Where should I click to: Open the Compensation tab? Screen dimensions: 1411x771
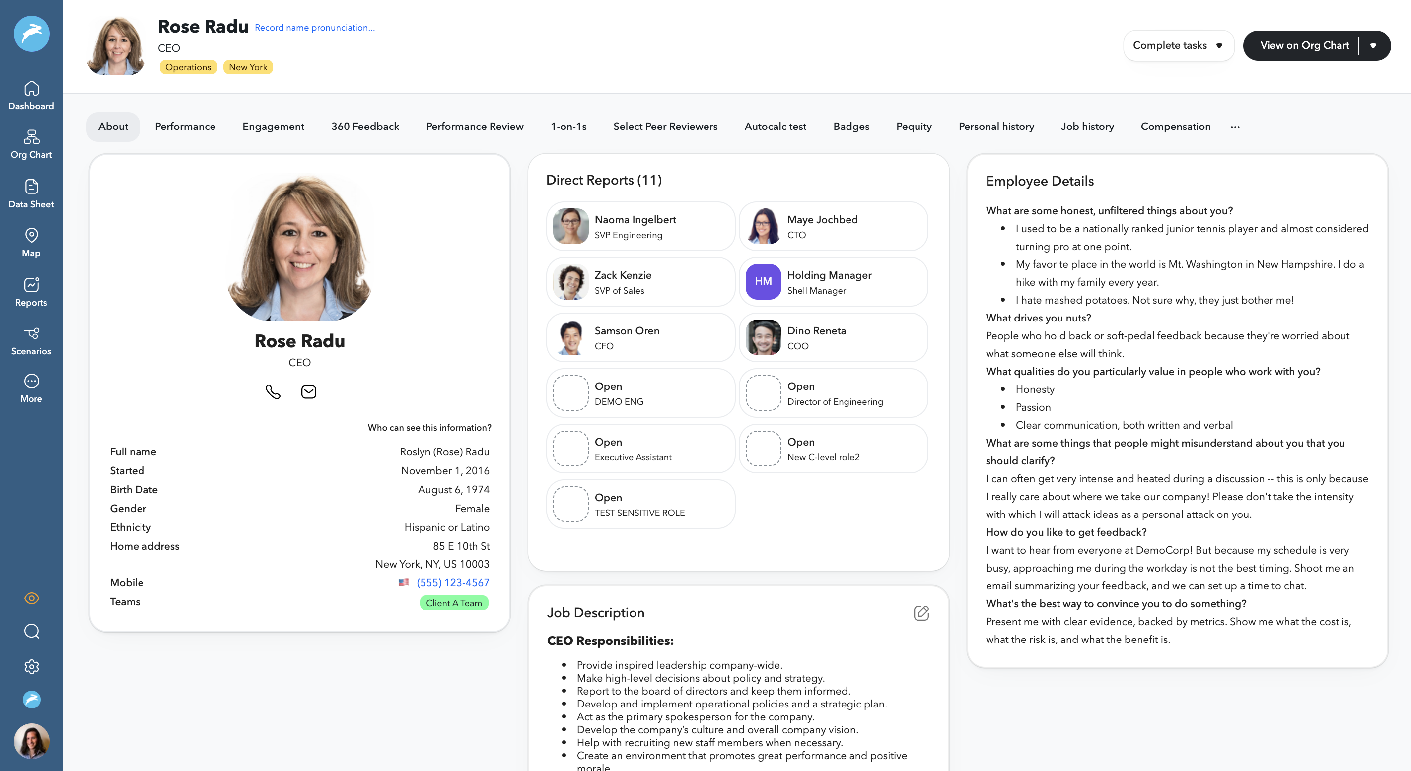(x=1176, y=127)
